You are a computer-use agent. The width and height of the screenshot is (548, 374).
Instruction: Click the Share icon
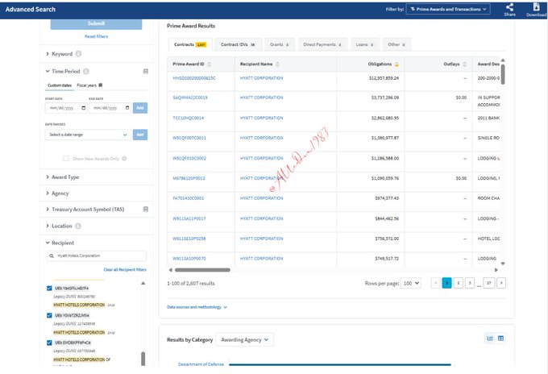coord(509,7)
